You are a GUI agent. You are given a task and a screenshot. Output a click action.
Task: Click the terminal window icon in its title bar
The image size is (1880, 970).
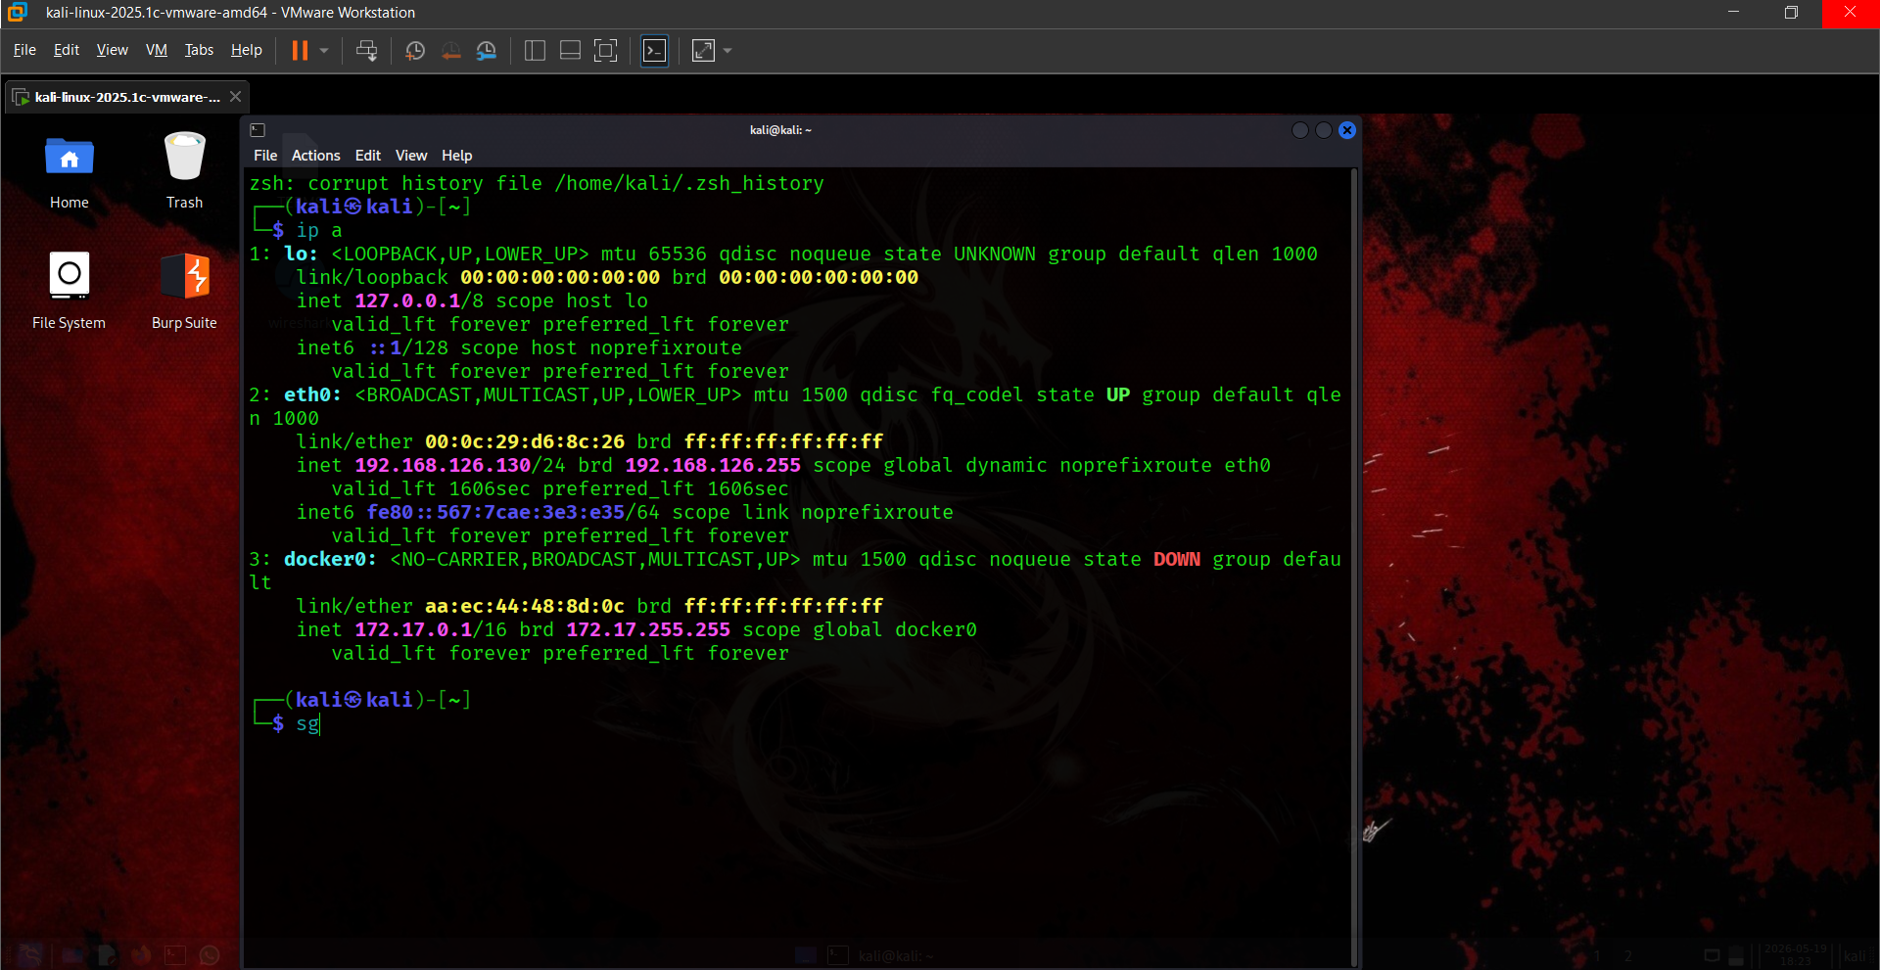tap(258, 129)
